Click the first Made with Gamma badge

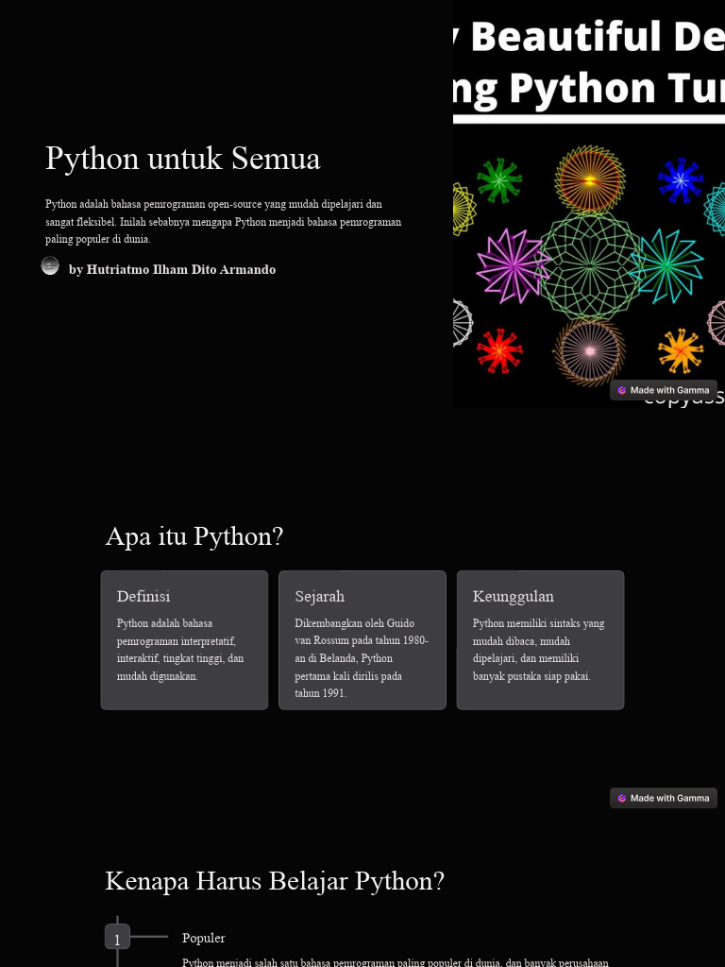point(664,390)
